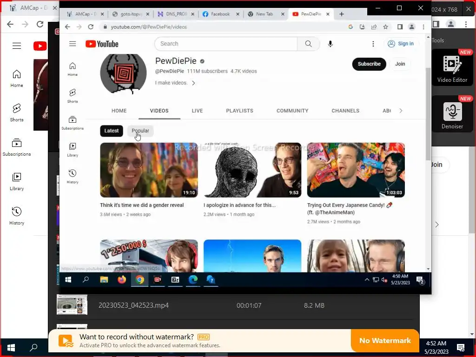The width and height of the screenshot is (476, 357).
Task: Click Home in background YouTube sidebar
Action: (17, 78)
